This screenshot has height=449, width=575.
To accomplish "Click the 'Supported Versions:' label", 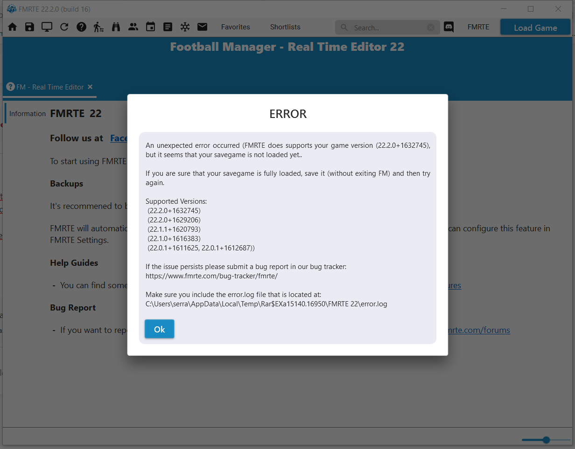I will pos(176,201).
